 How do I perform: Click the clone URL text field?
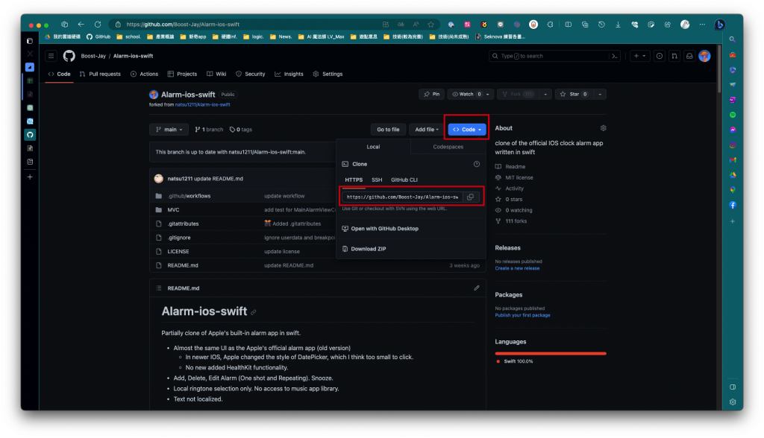point(402,197)
